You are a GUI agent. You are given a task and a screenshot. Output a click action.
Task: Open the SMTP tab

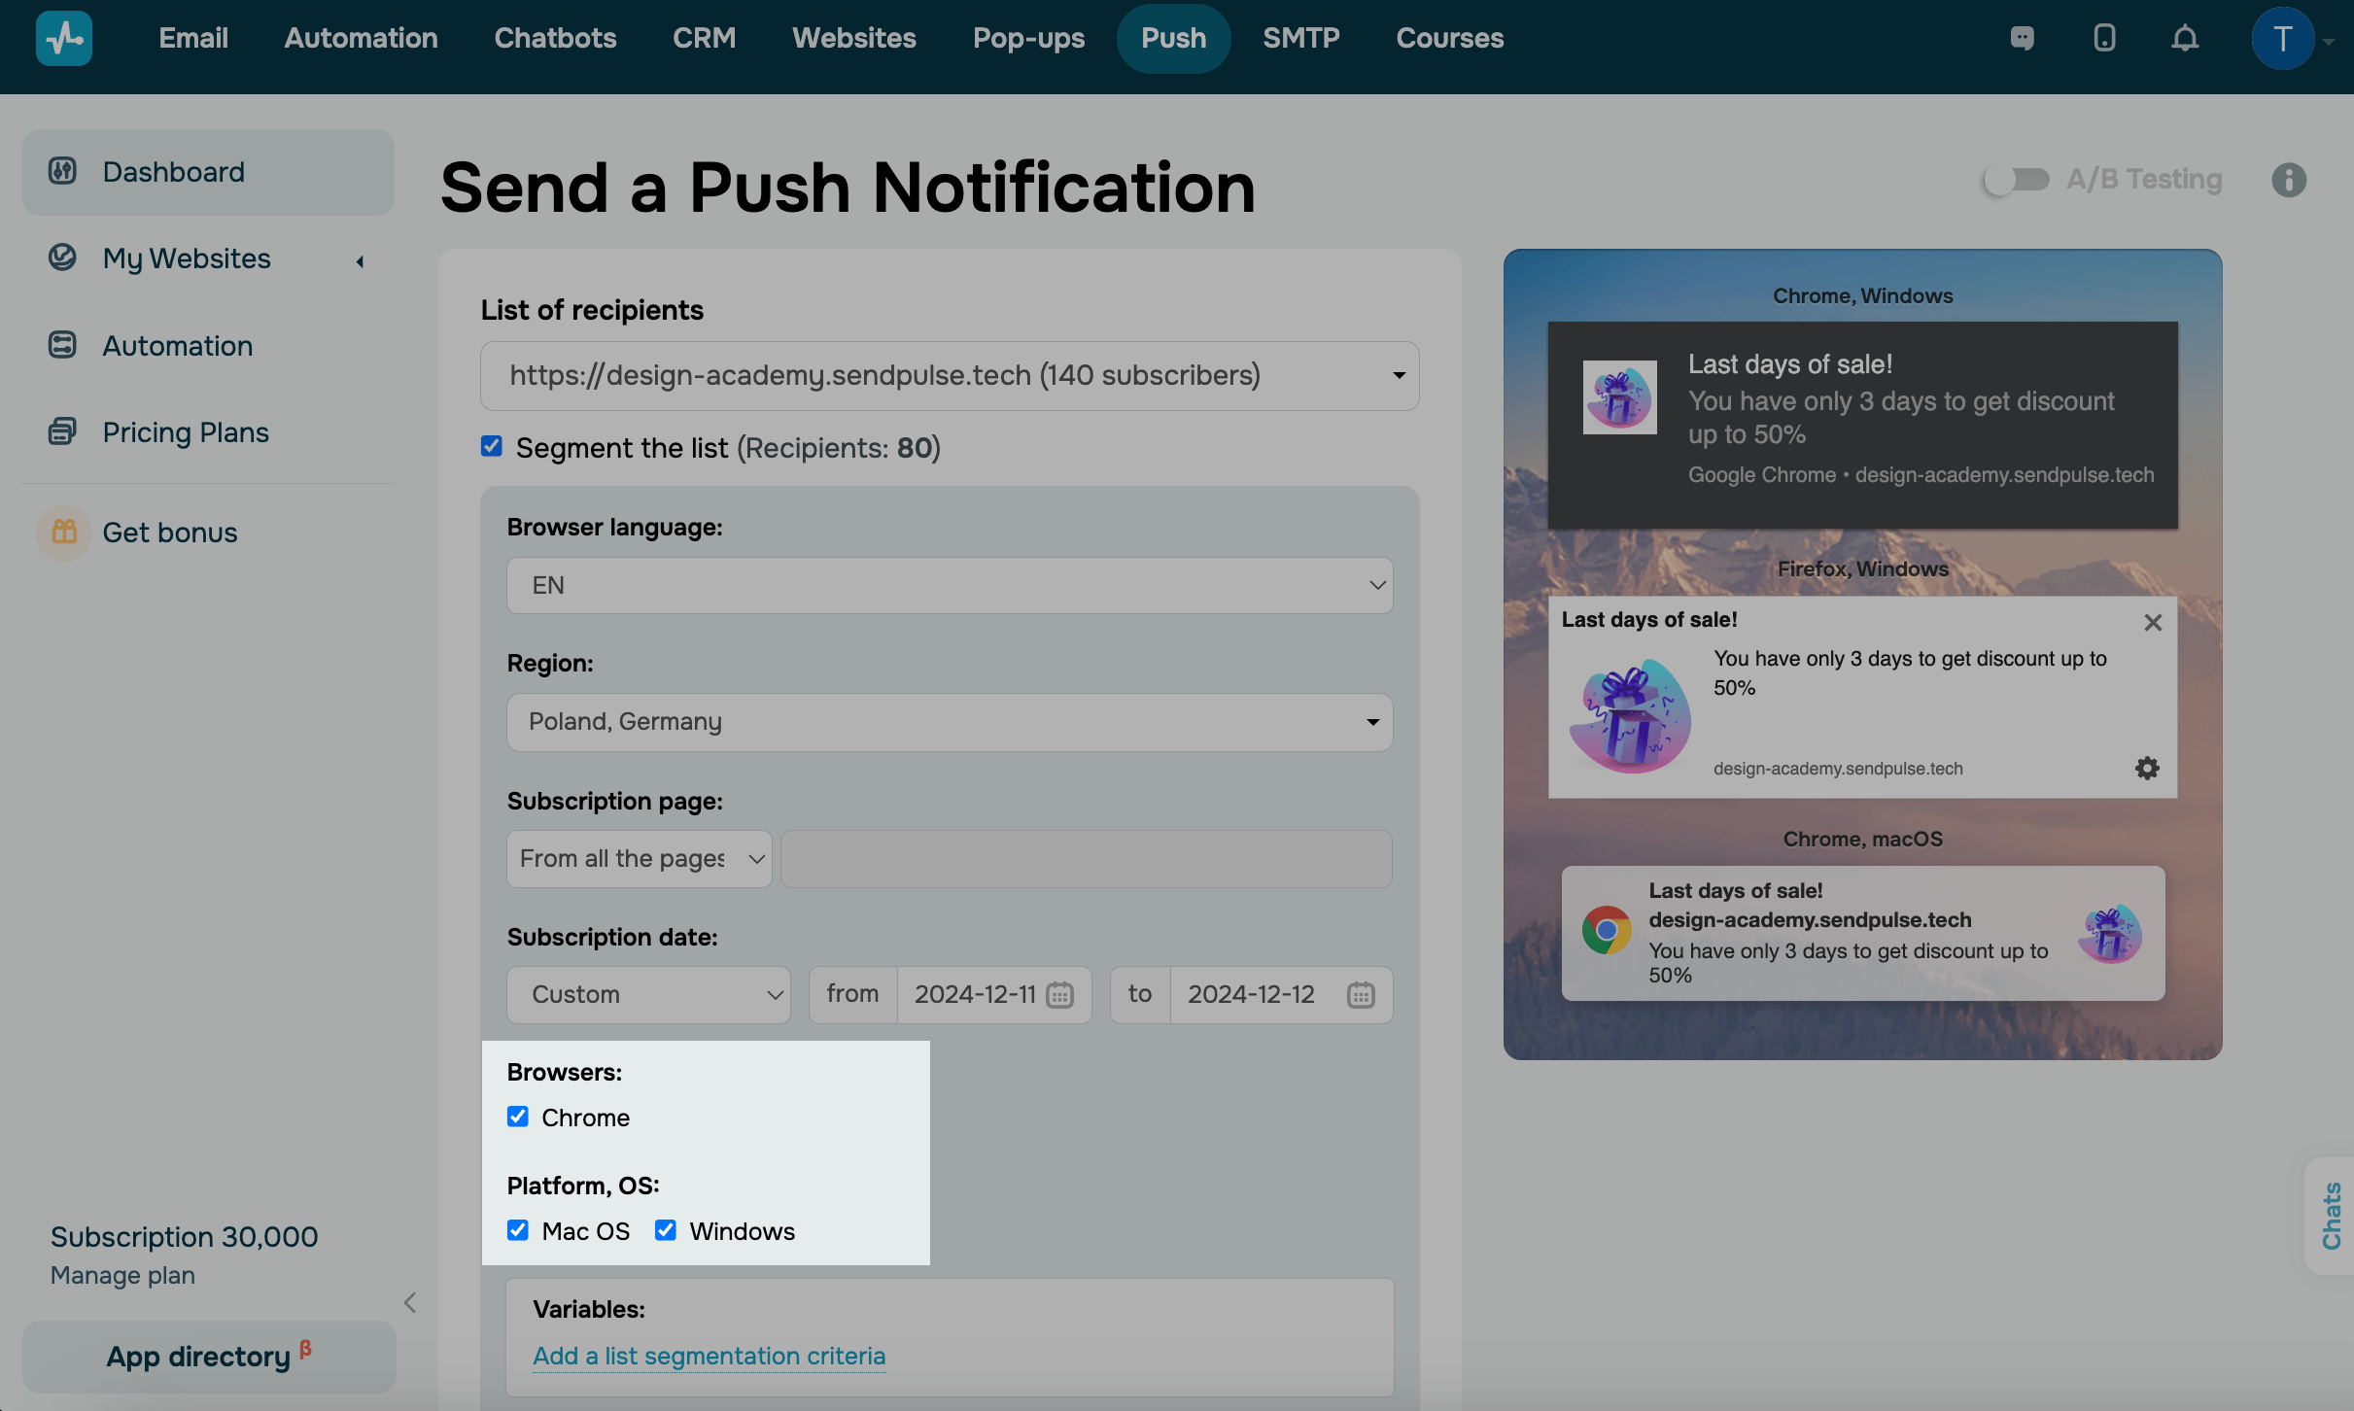tap(1300, 38)
